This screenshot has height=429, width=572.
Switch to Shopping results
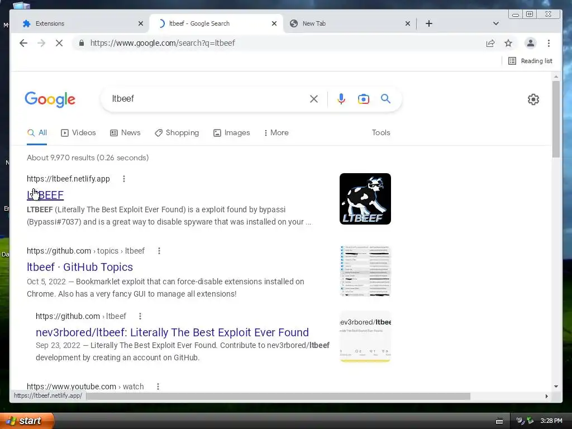coord(177,133)
